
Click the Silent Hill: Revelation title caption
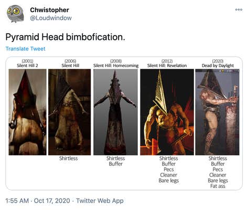pyautogui.click(x=167, y=66)
